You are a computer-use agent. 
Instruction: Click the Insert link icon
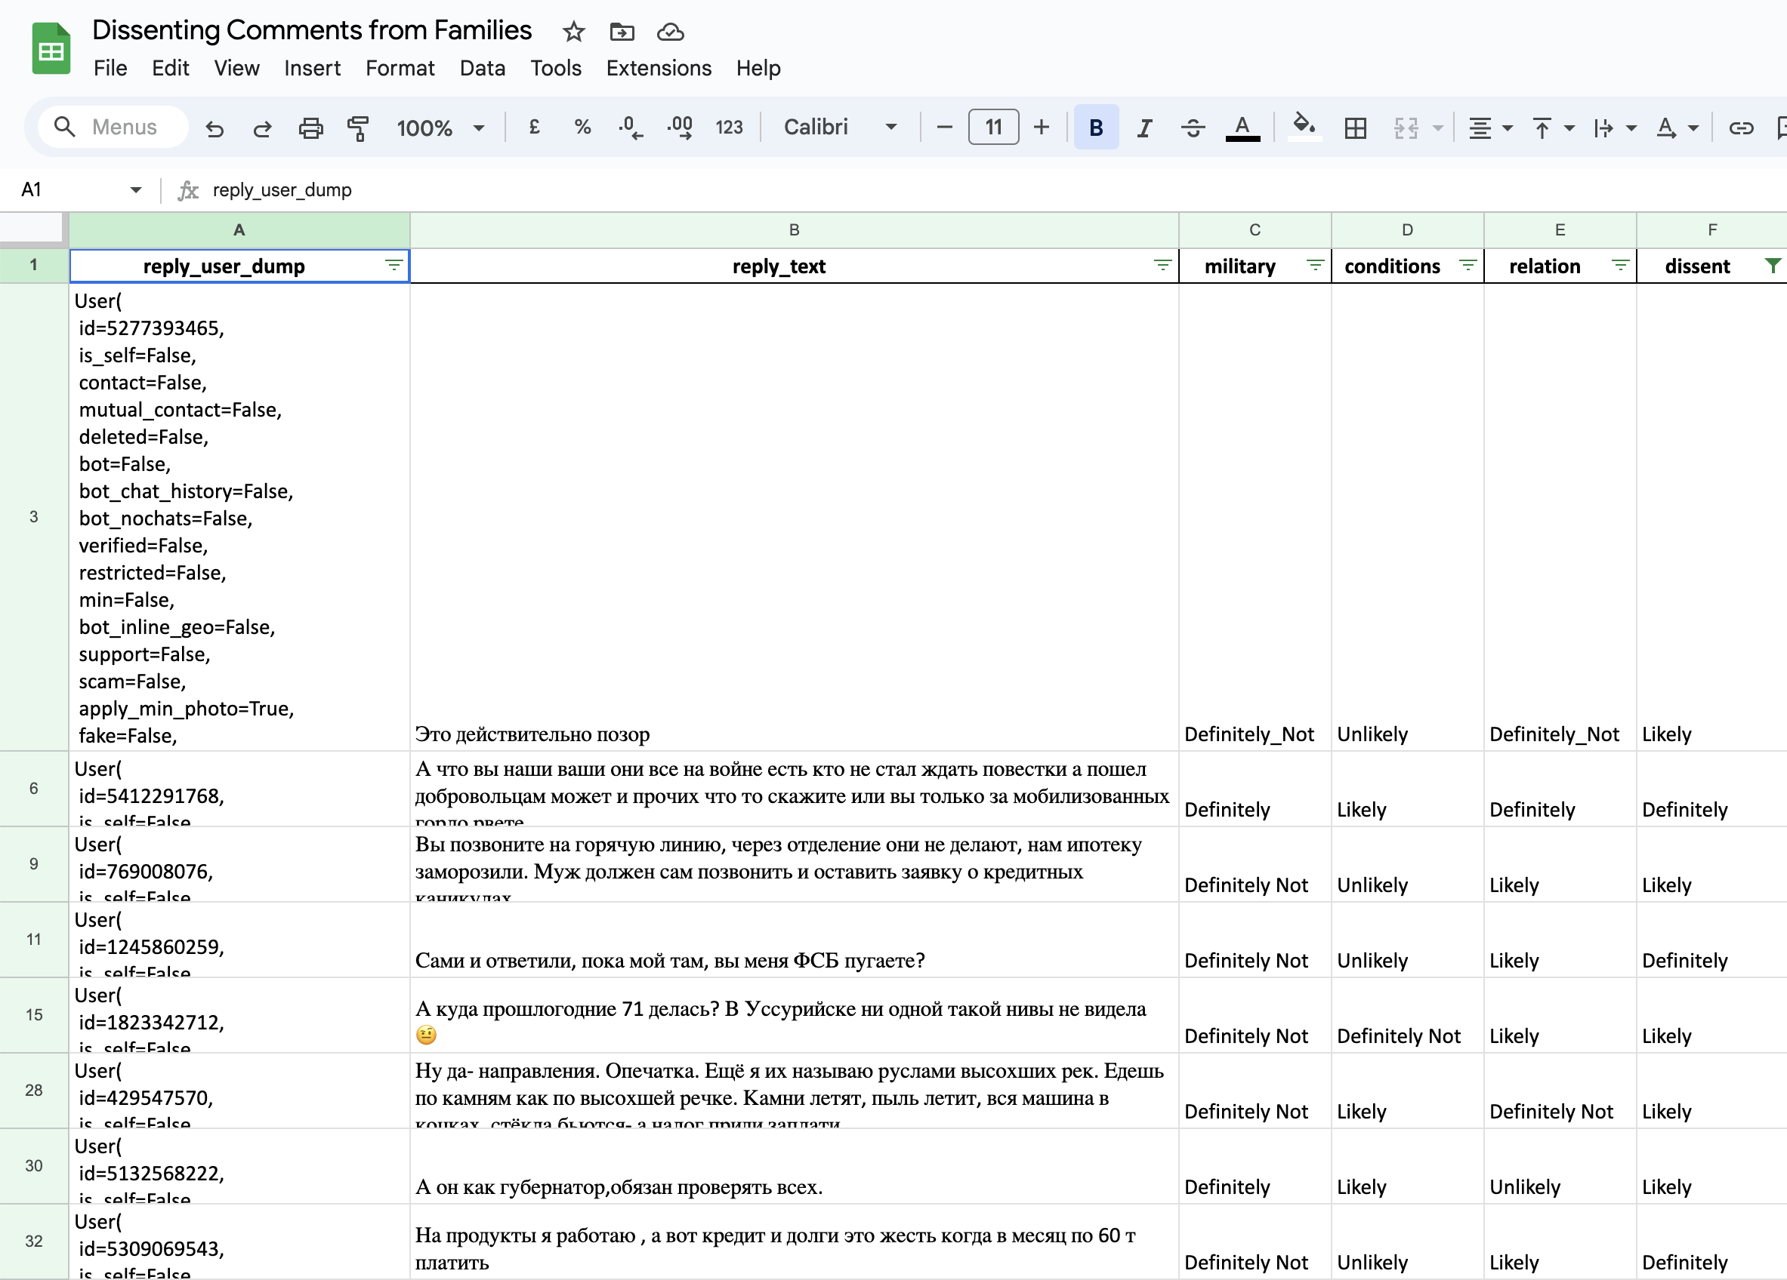[1739, 128]
